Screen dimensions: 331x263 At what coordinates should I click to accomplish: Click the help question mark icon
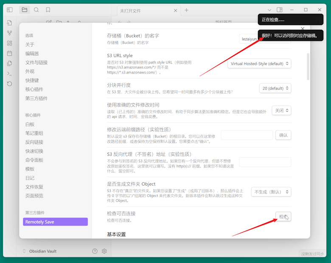[x=95, y=251]
